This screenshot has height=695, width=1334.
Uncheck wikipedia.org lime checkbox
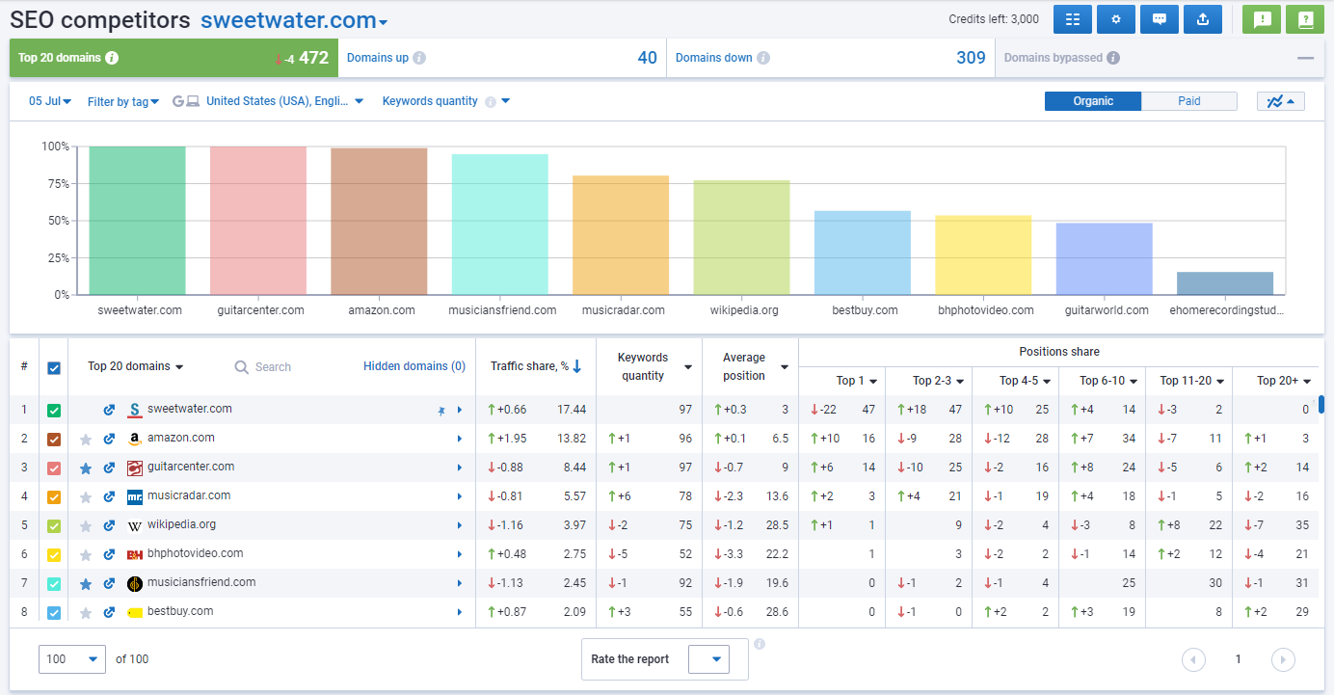(x=54, y=526)
